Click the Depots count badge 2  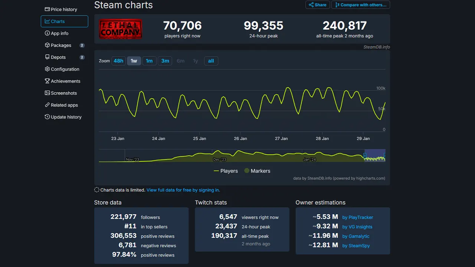tap(82, 57)
